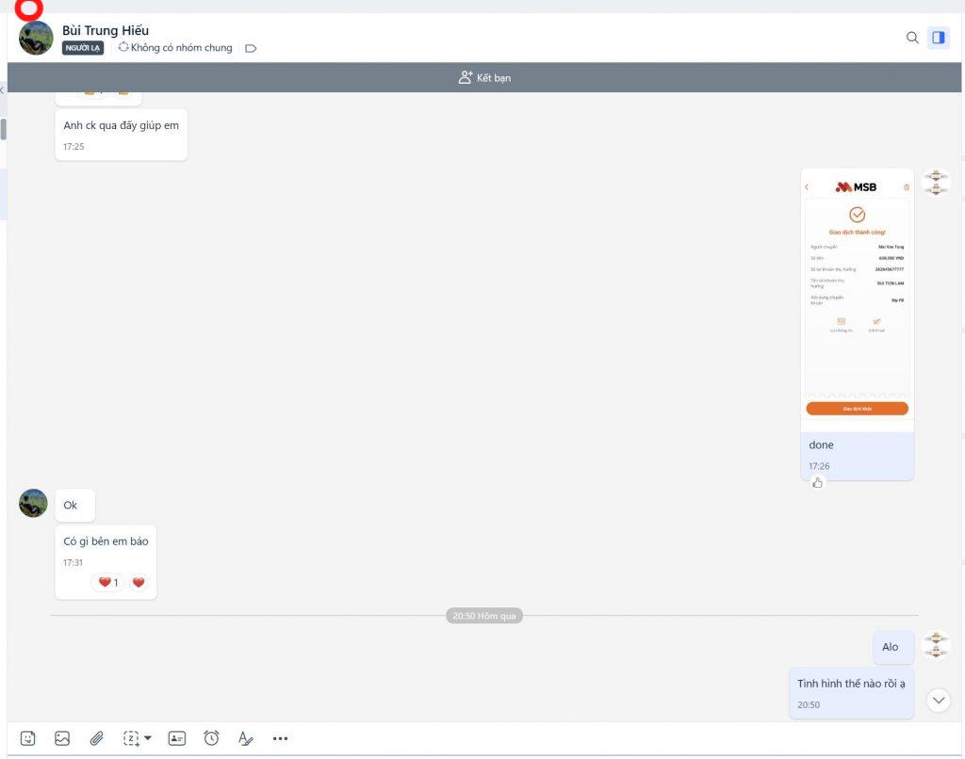The width and height of the screenshot is (965, 759).
Task: Expand the screen capture options dropdown arrow
Action: (148, 737)
